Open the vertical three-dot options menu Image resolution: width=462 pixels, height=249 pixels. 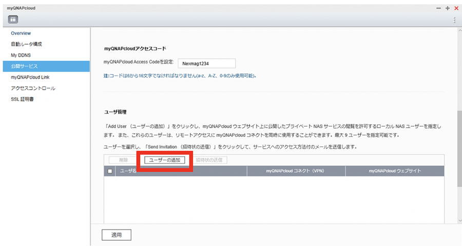click(454, 19)
